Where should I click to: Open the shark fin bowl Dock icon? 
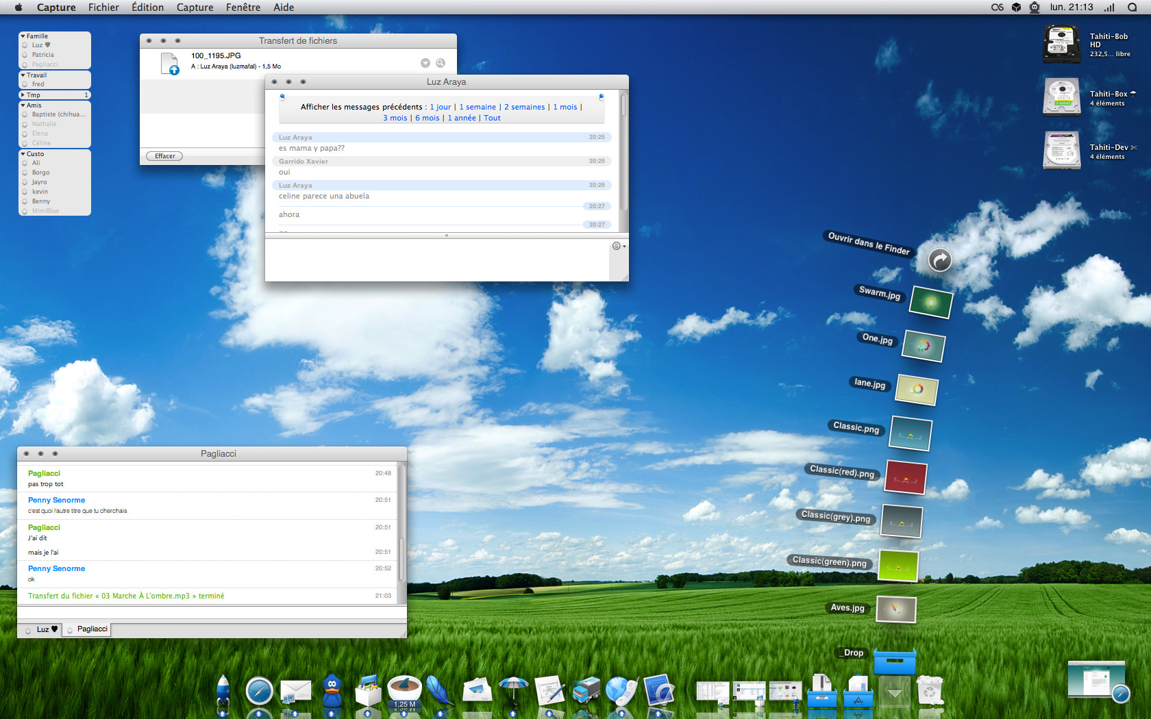pos(404,690)
